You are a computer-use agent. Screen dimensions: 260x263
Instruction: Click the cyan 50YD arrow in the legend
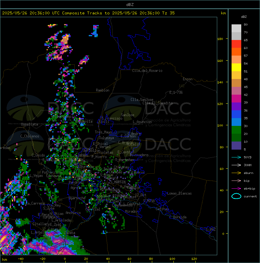pyautogui.click(x=236, y=157)
